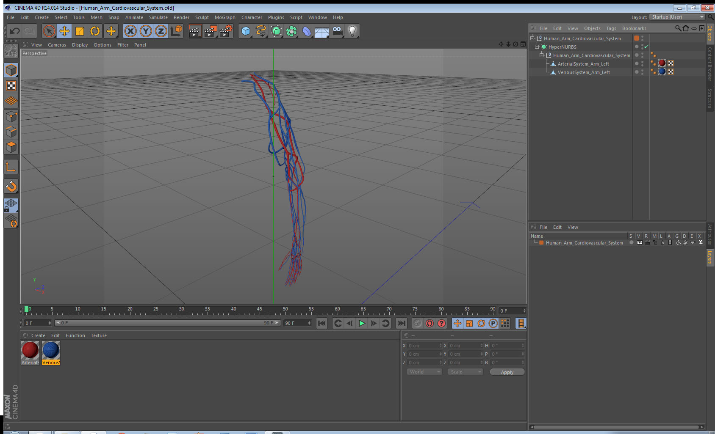This screenshot has width=715, height=434.
Task: Collapse nested Human_Arm_Cardiovascular_System null under HyperNURBS
Action: pyautogui.click(x=541, y=55)
